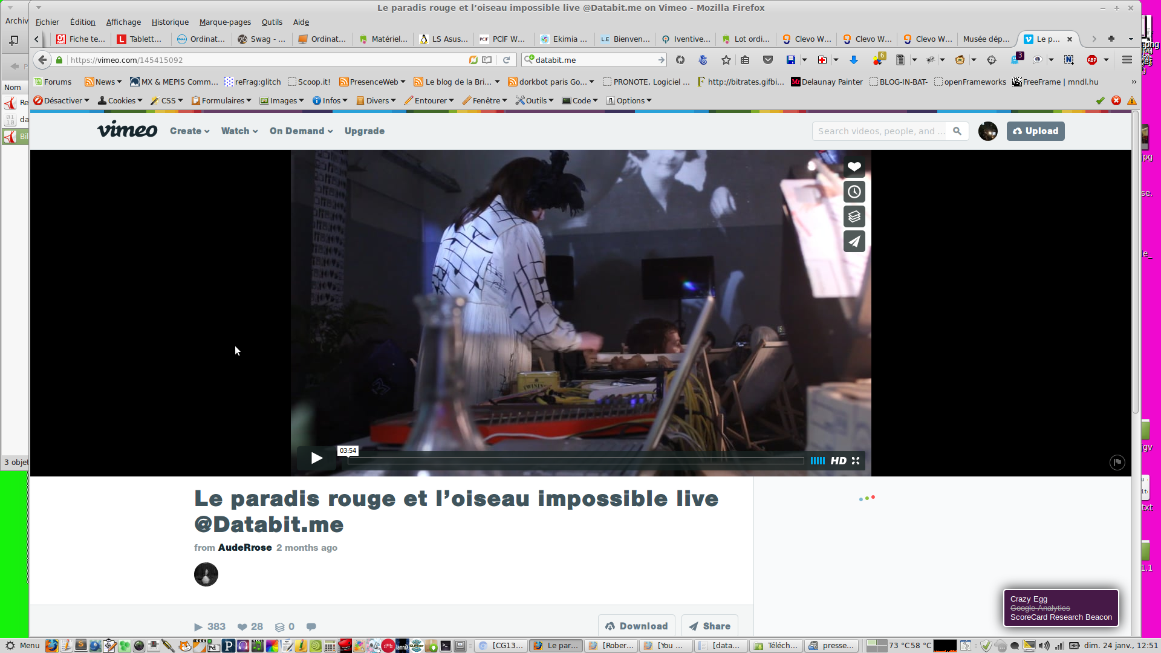This screenshot has height=653, width=1161.
Task: Click the video progress bar
Action: click(x=574, y=461)
